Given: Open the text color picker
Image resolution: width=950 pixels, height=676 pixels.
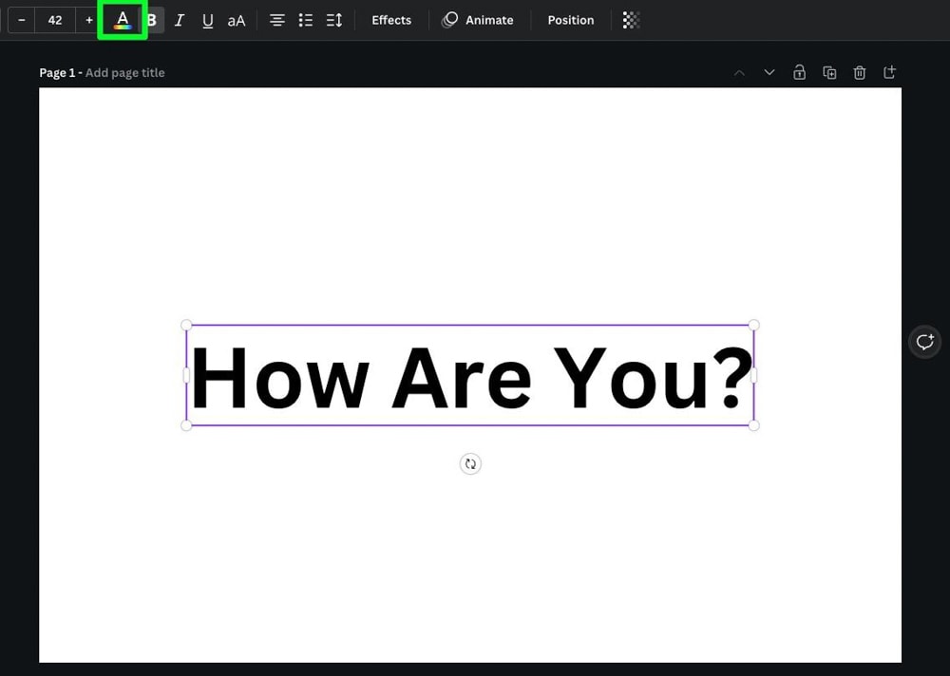Looking at the screenshot, I should 123,20.
